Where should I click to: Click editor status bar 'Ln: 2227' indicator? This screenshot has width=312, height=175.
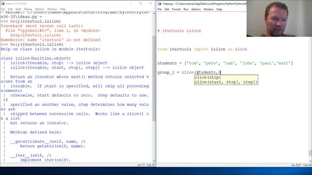[x=296, y=165]
